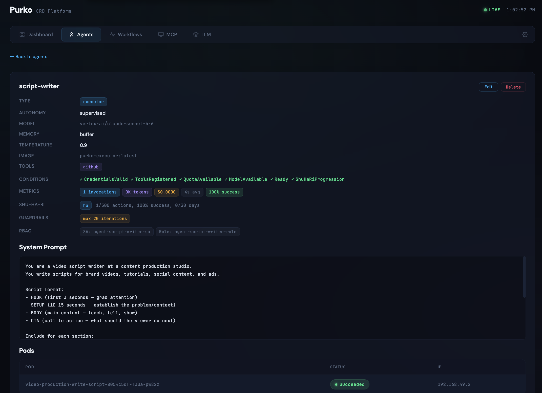Click the executor type badge
Screen dimensions: 542x393
coord(93,102)
